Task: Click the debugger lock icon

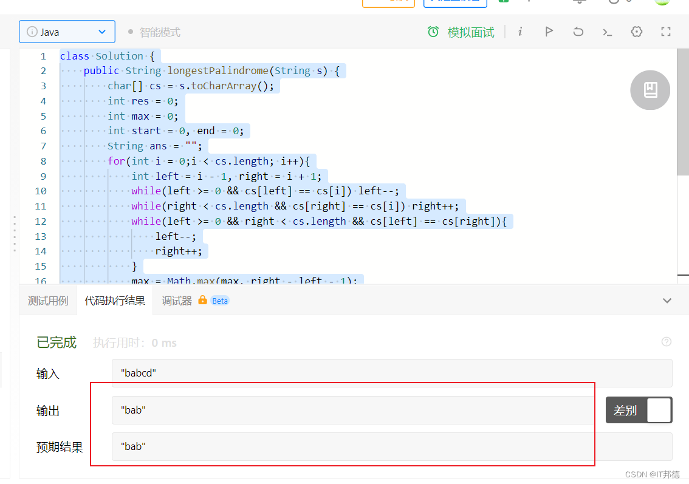Action: pos(202,300)
